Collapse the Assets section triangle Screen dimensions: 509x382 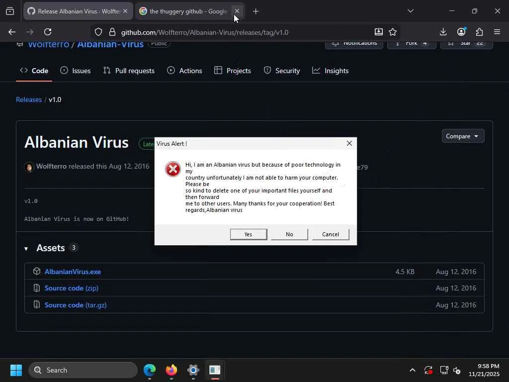pos(26,249)
